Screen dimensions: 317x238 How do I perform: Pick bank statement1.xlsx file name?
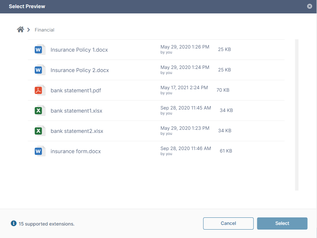coord(76,111)
